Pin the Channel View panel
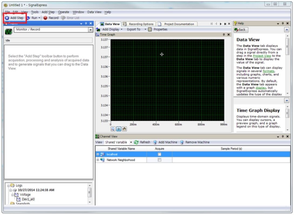 283,137
